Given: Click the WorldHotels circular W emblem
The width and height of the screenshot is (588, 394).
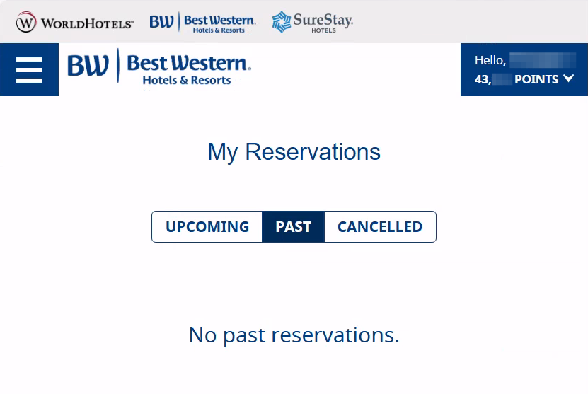Looking at the screenshot, I should [25, 23].
